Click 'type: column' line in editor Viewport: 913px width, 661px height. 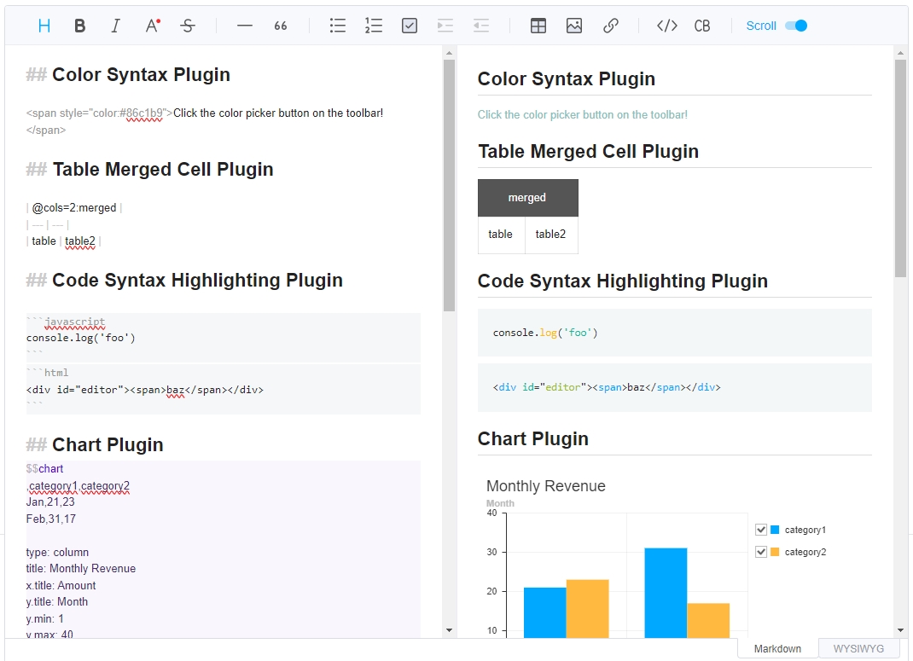57,552
